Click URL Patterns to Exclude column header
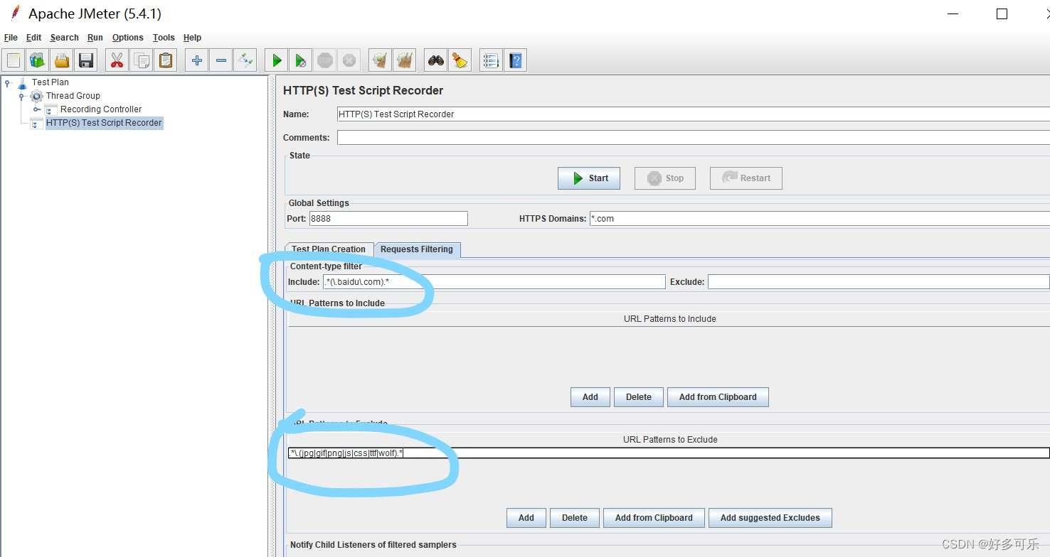 click(x=669, y=440)
